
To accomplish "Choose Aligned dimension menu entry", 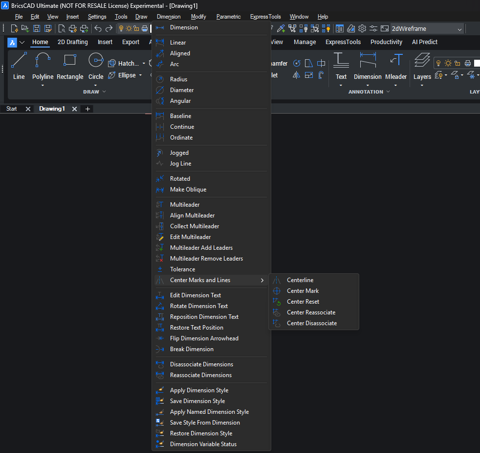I will tap(211, 53).
